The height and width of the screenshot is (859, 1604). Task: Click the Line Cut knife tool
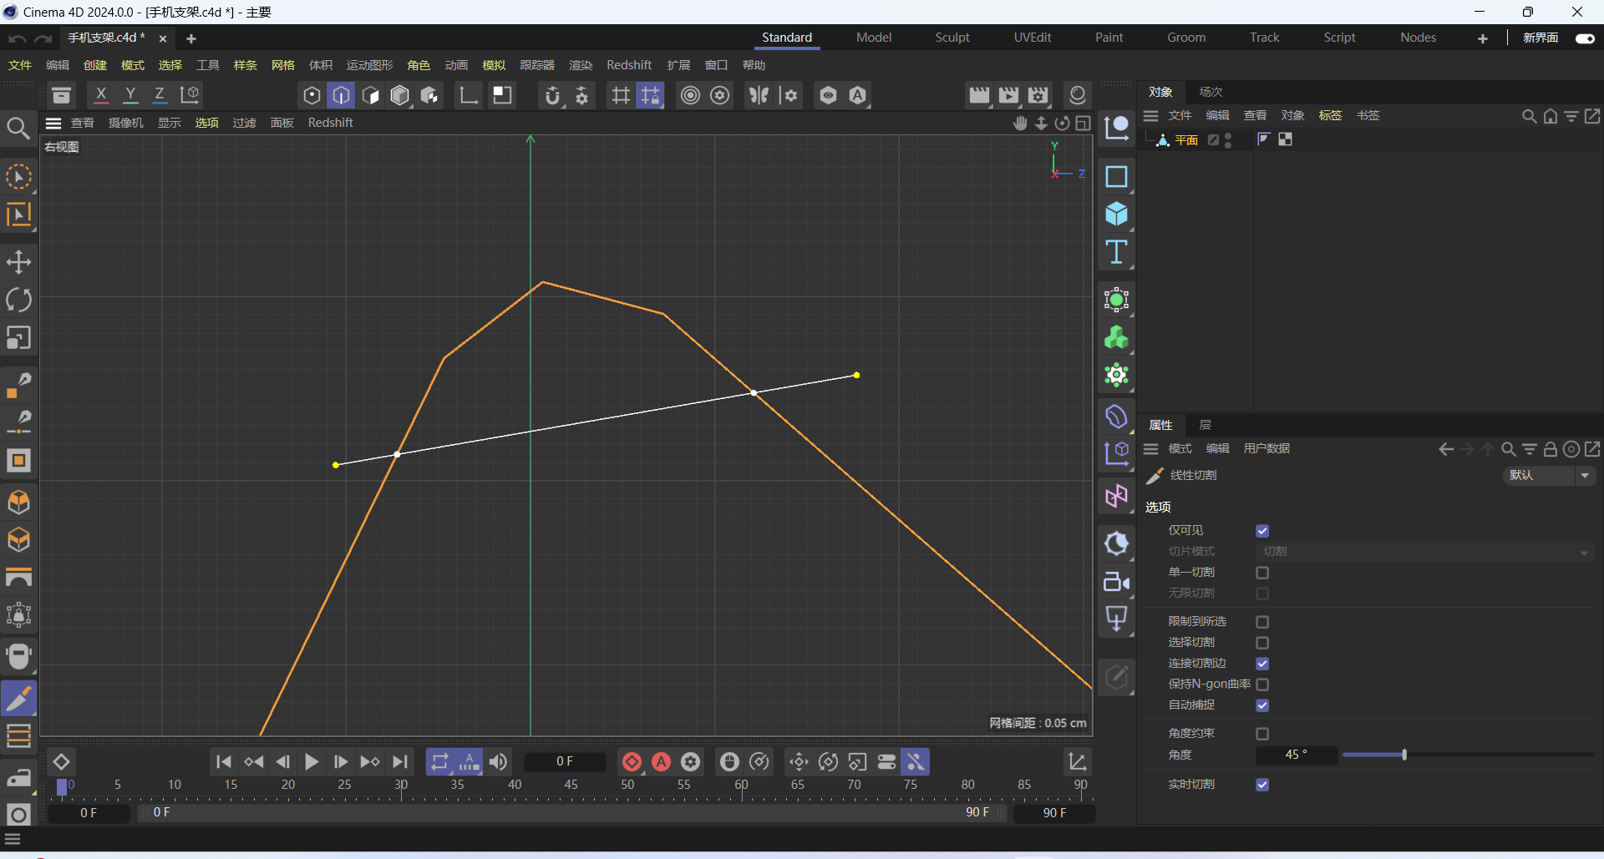pyautogui.click(x=18, y=698)
